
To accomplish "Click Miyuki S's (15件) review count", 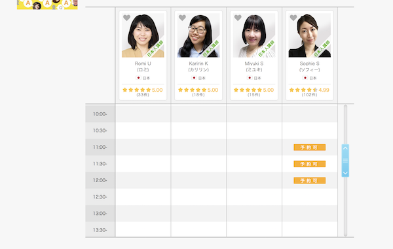I will 254,95.
